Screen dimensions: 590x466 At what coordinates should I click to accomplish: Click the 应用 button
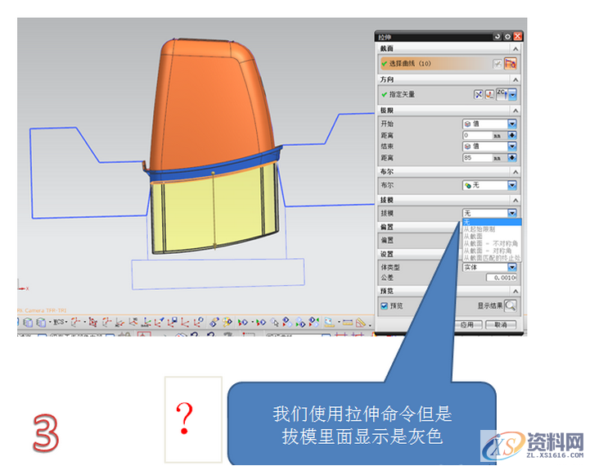[467, 325]
